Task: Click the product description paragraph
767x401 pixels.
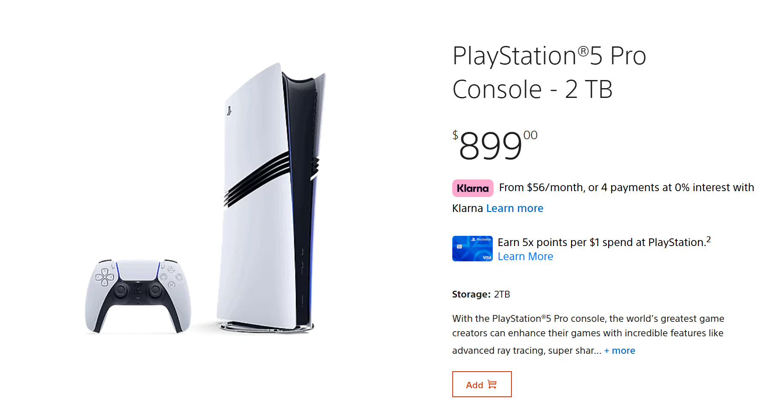Action: [588, 335]
